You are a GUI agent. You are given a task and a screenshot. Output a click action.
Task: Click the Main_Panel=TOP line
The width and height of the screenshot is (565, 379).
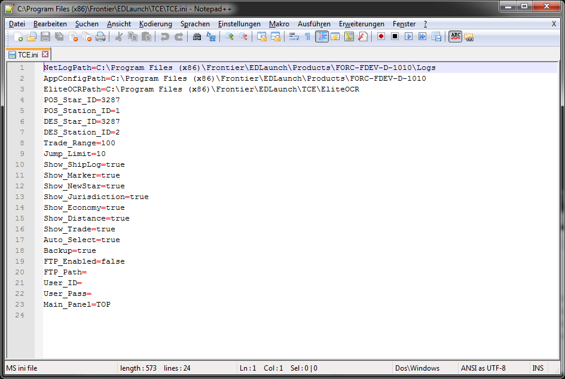[x=77, y=304]
